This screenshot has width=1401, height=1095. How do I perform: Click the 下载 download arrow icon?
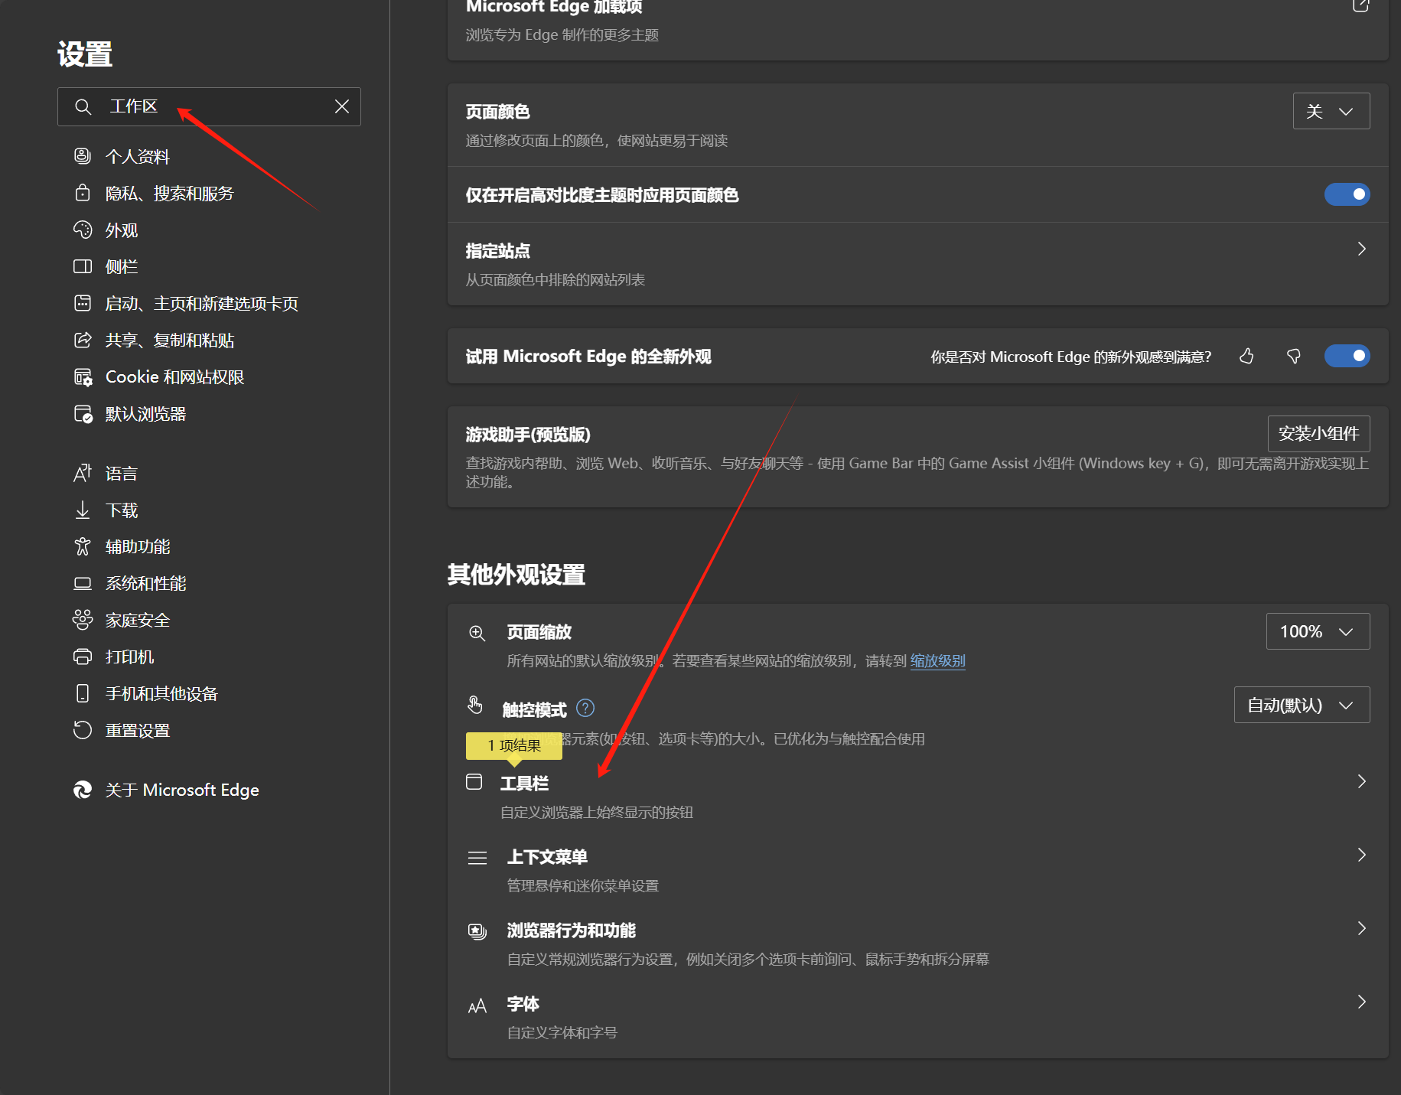(x=83, y=510)
